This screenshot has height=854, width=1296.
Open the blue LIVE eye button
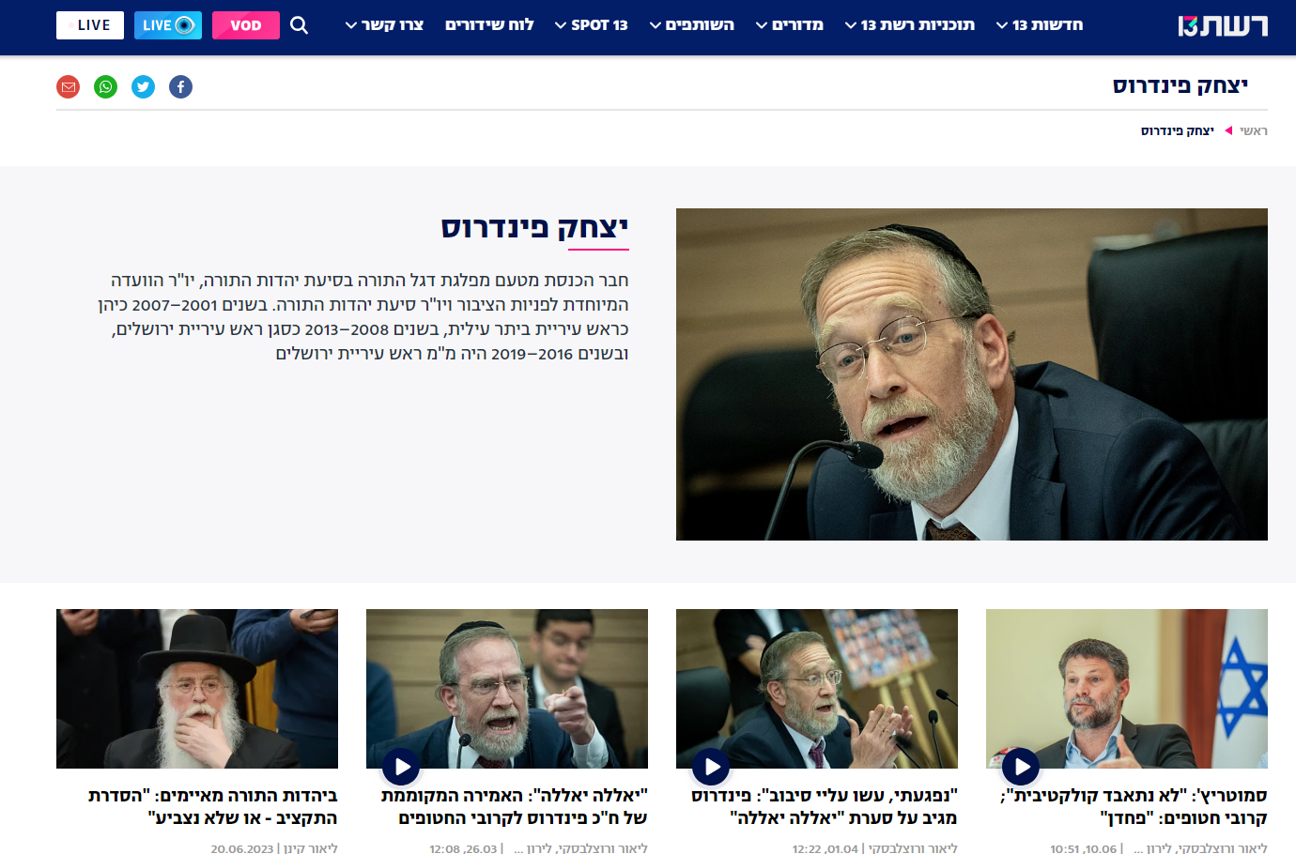click(168, 25)
